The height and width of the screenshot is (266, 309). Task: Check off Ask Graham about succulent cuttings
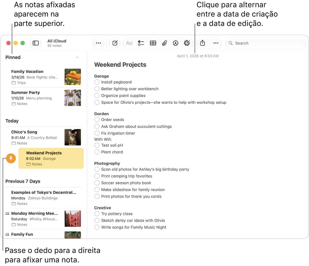coord(97,127)
